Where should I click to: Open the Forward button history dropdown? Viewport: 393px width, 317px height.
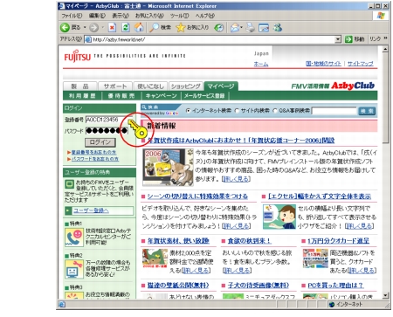(x=102, y=28)
